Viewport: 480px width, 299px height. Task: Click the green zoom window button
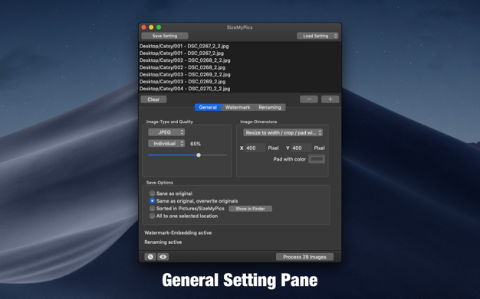[x=159, y=28]
